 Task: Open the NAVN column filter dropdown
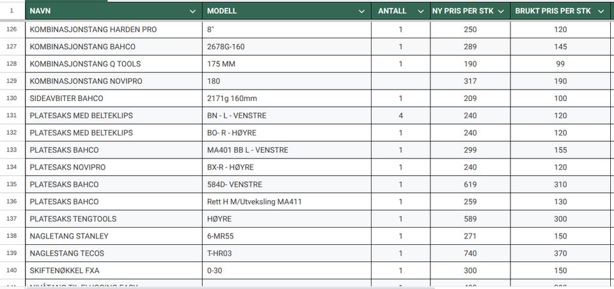tap(193, 11)
